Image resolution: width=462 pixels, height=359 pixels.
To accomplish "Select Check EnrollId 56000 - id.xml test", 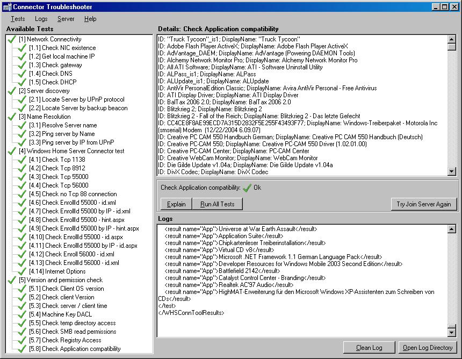I will (x=74, y=263).
